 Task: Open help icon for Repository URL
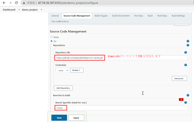tap(186, 52)
